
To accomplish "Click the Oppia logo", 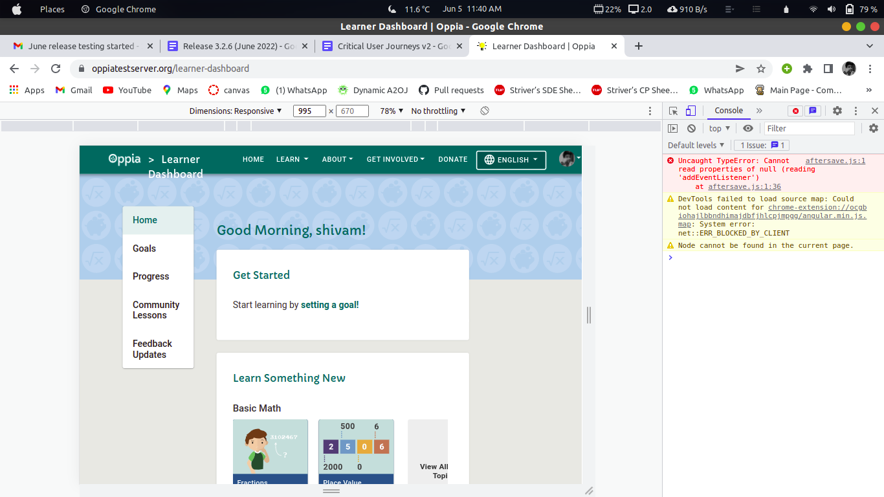I will point(124,159).
